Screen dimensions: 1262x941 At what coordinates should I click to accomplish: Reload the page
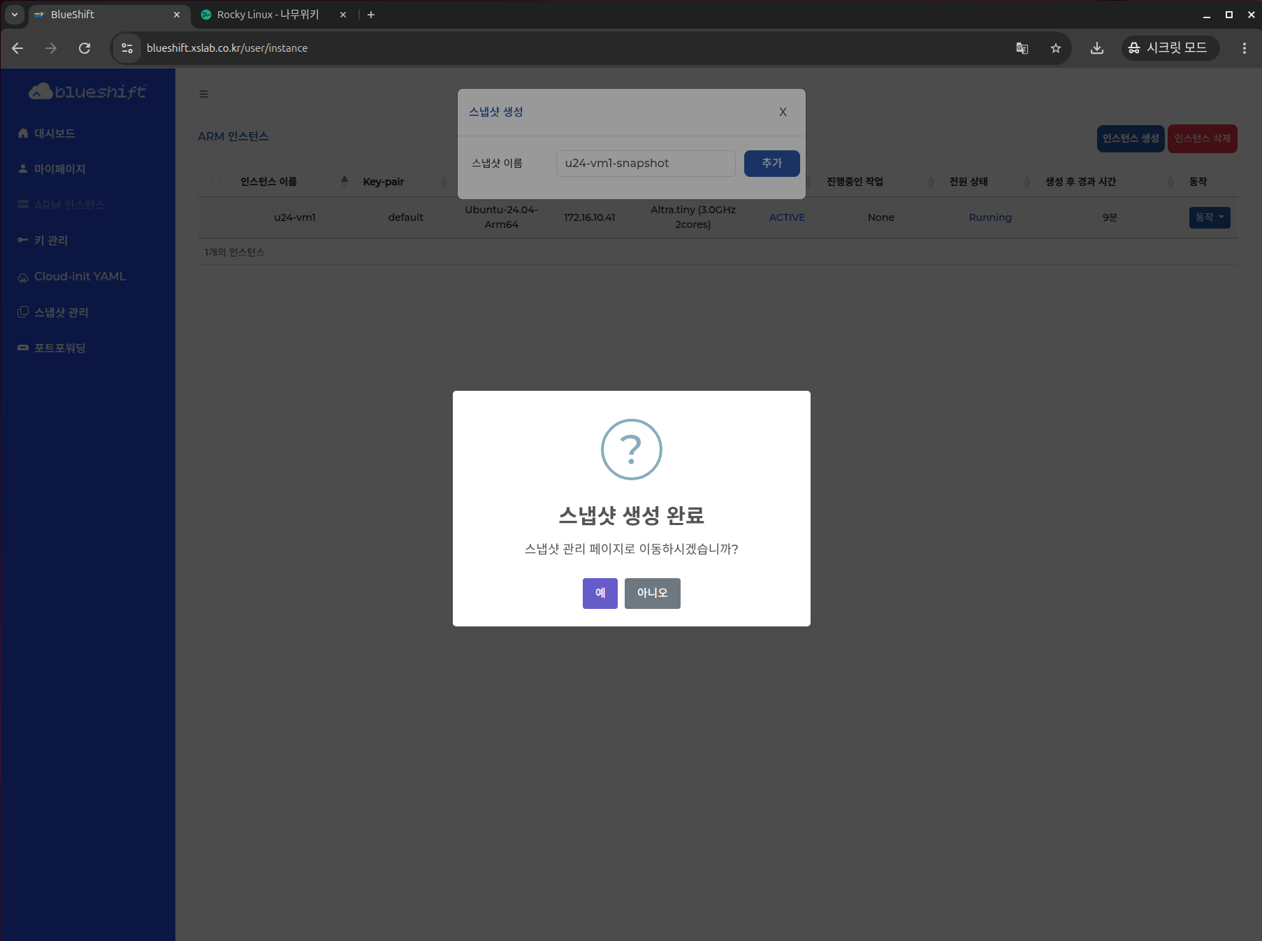point(85,48)
